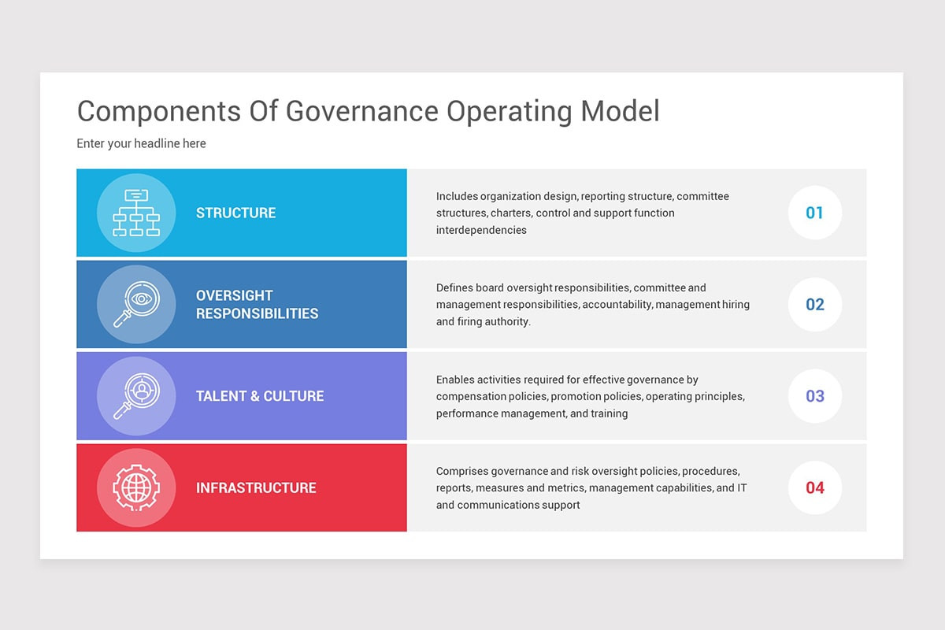
Task: Click the STRUCTURE heading label
Action: [235, 213]
